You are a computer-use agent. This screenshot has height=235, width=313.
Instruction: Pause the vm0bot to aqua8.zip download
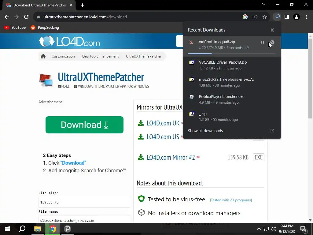click(263, 42)
